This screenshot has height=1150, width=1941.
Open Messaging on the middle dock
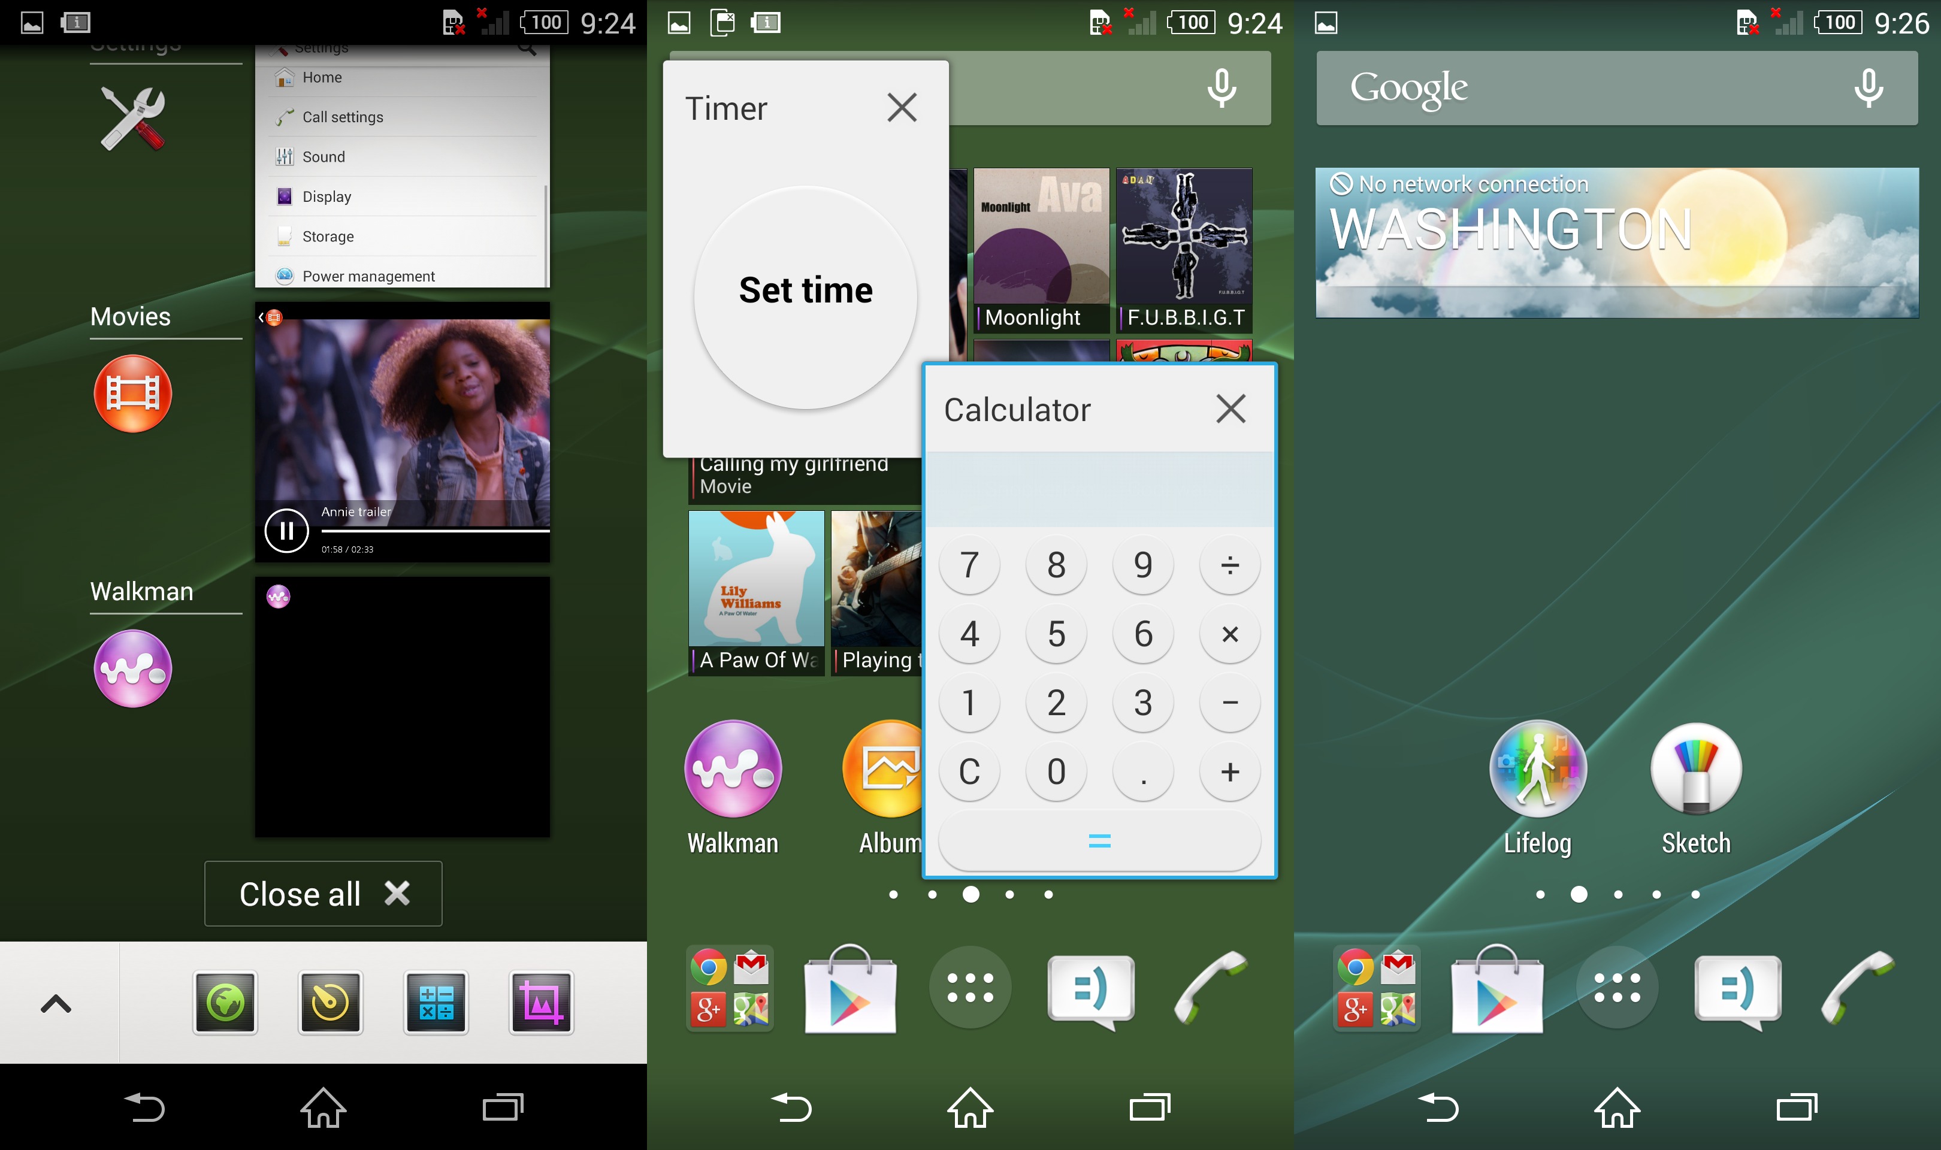(x=1091, y=991)
